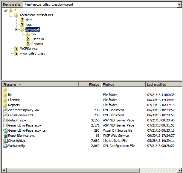The height and width of the screenshot is (173, 183).
Task: Select the CrossDomain.xml filename
Action: coord(20,115)
